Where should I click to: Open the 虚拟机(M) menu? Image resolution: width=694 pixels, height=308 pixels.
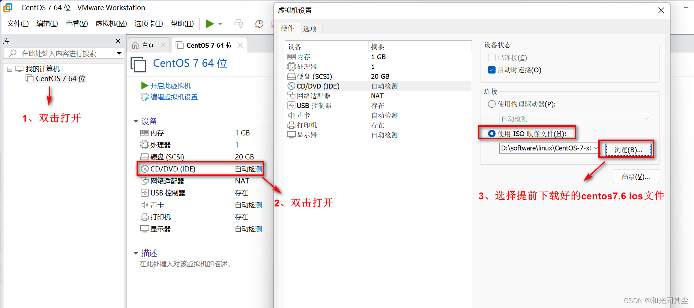111,24
